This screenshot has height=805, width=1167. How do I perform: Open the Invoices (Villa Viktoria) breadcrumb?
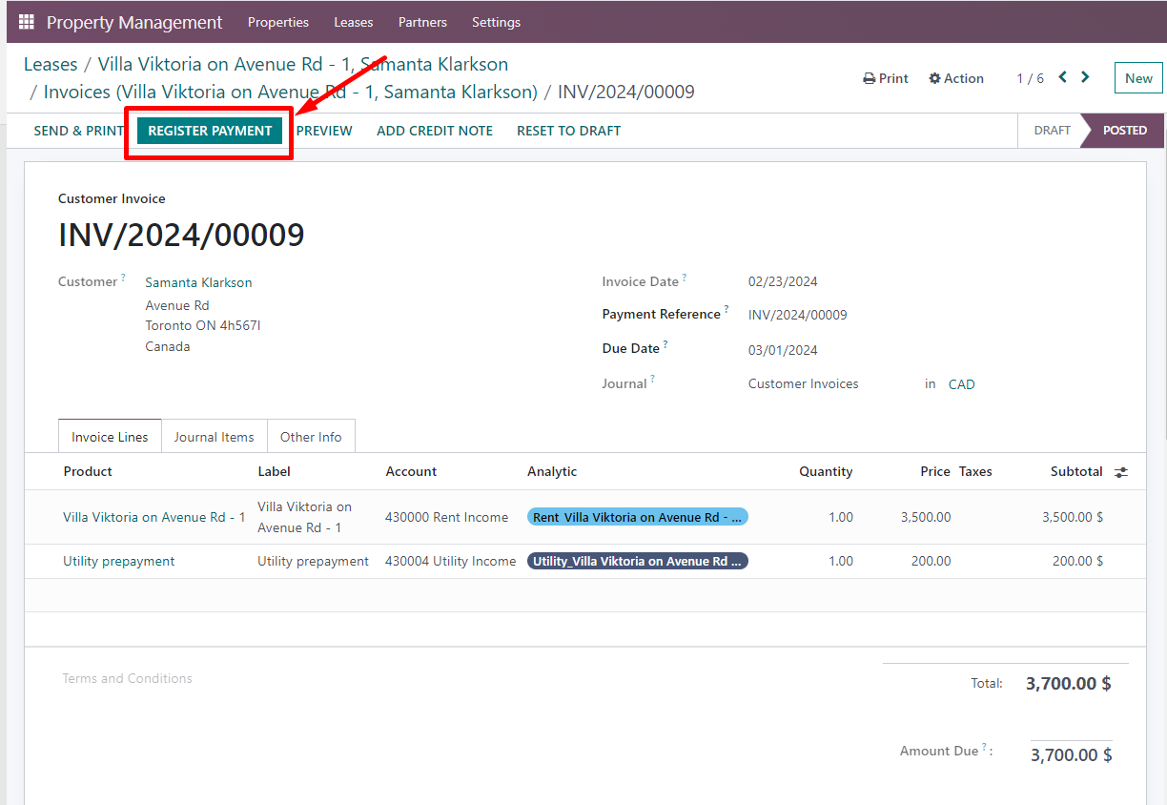point(291,92)
